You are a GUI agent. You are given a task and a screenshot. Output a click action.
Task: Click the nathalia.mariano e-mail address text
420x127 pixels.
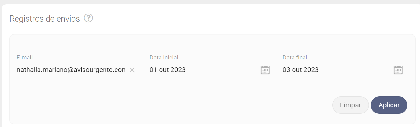coord(71,70)
